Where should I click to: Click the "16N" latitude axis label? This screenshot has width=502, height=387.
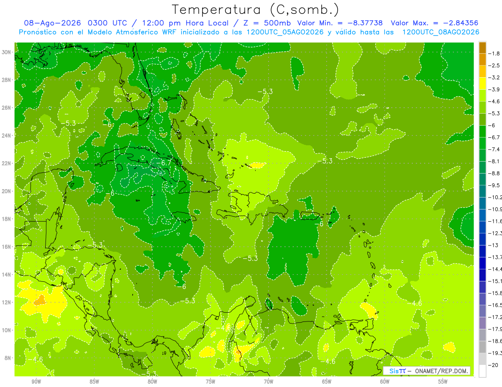click(x=7, y=247)
